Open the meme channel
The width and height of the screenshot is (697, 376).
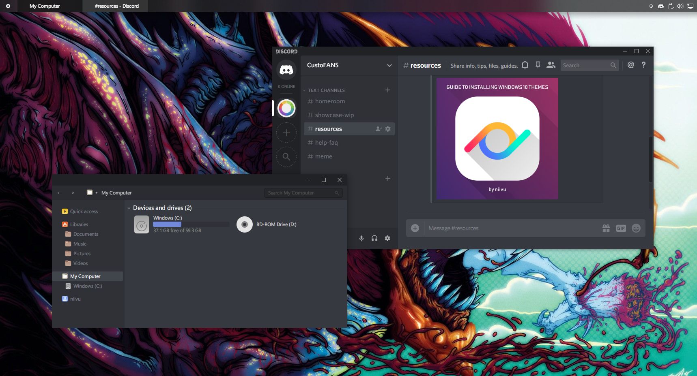(349, 156)
